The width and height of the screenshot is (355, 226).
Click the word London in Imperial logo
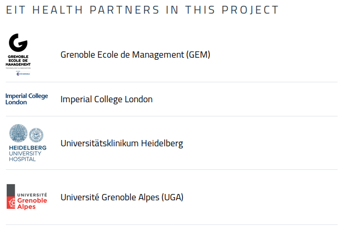16,102
